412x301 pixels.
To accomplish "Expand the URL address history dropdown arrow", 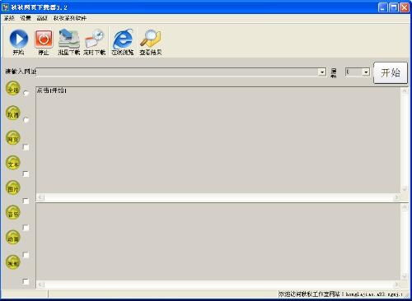I will tap(322, 72).
